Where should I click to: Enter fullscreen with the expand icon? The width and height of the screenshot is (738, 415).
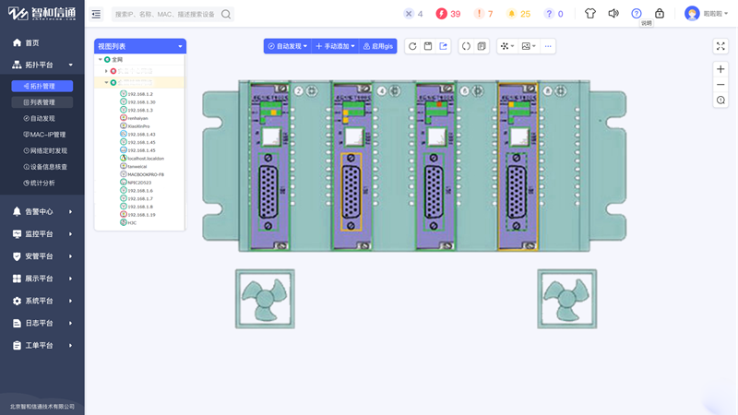720,46
